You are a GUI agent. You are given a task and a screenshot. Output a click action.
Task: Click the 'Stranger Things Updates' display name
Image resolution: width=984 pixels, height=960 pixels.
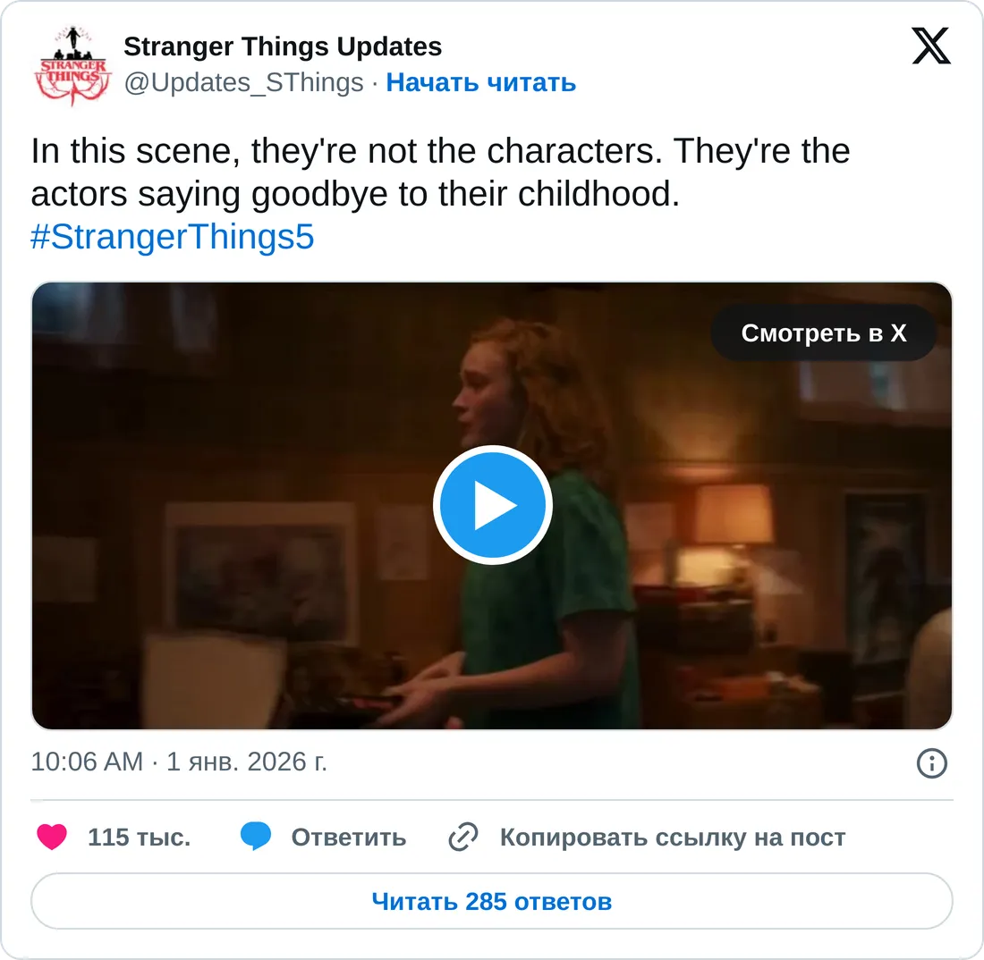[x=283, y=46]
